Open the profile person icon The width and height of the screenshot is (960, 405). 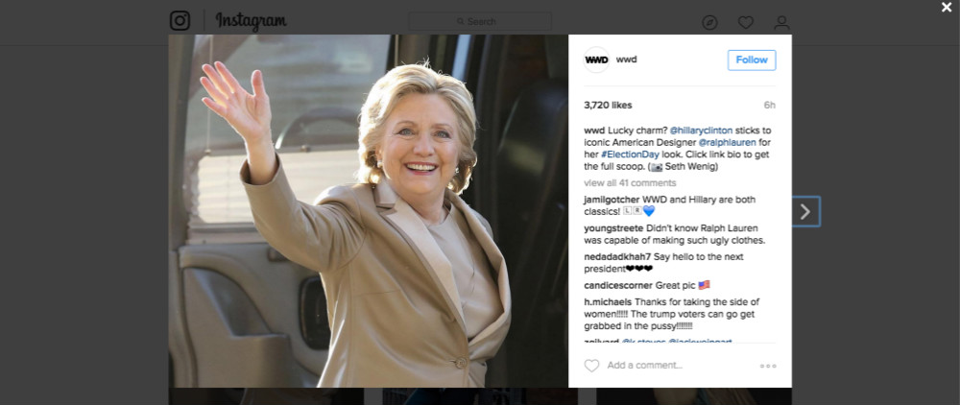[x=781, y=23]
